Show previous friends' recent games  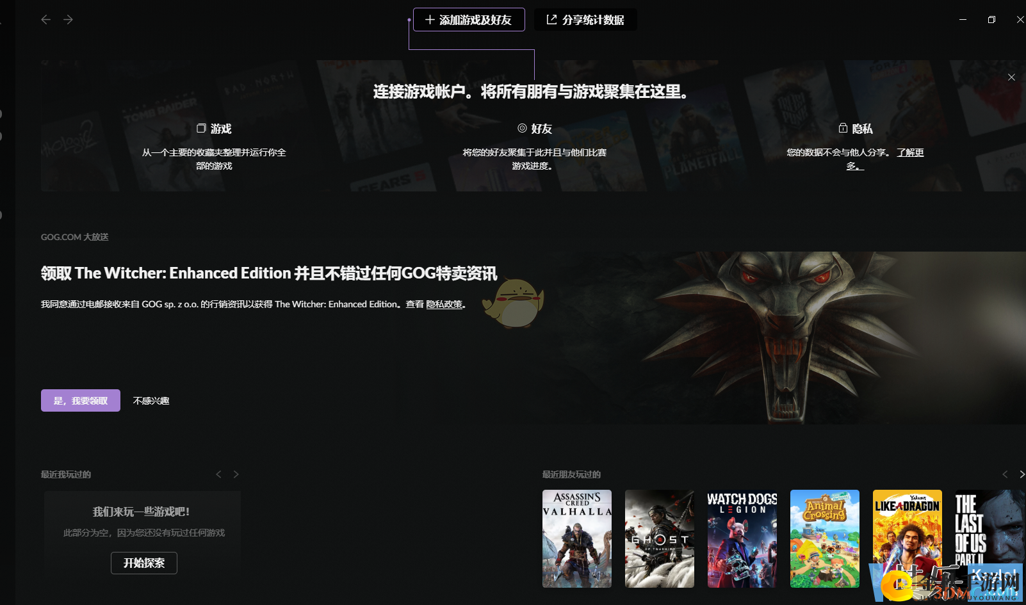pos(1005,474)
